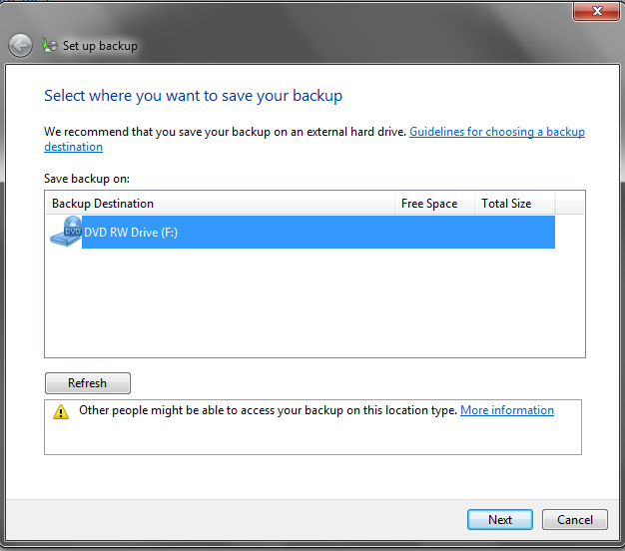Click the Set up backup title icon
Screen dimensions: 625x551
50,46
